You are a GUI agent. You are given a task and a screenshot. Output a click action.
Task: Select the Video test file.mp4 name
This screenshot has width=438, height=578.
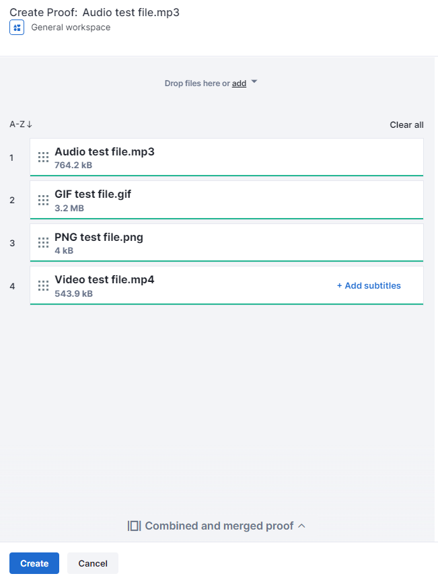tap(104, 280)
